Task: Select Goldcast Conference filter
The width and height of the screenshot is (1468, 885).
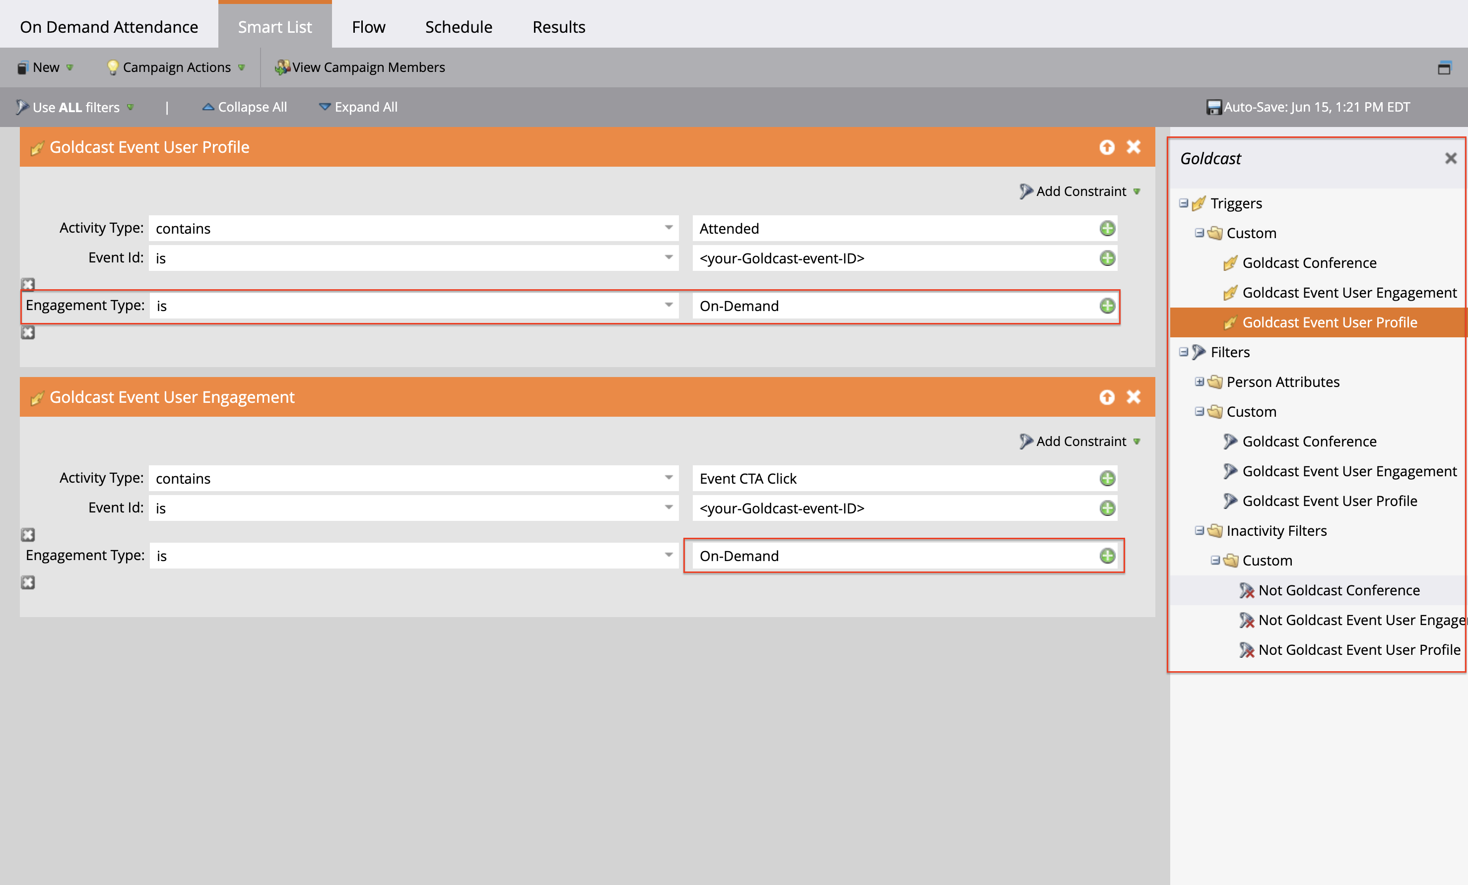Action: click(x=1310, y=442)
